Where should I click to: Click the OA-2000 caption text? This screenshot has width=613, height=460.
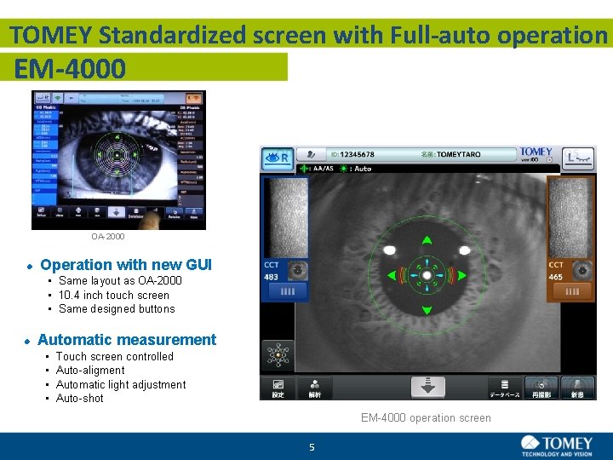pos(108,236)
